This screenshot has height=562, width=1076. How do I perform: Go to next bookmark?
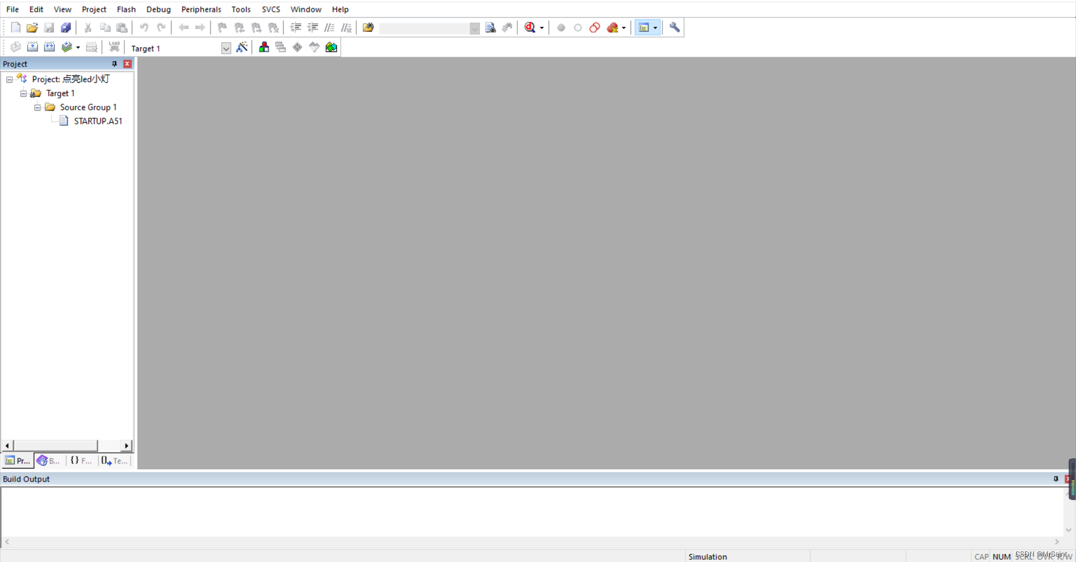[x=257, y=27]
